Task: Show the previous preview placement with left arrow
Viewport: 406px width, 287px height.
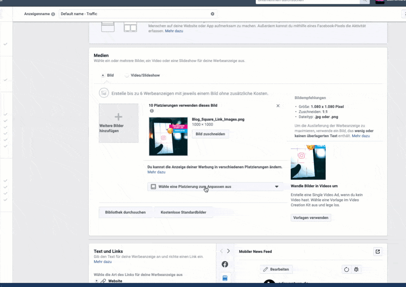Action: pos(221,251)
